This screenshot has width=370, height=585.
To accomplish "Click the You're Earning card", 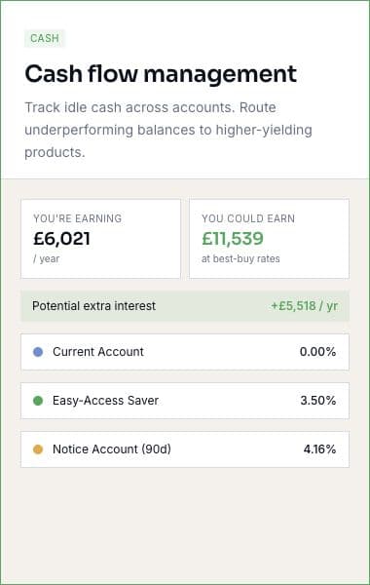I will click(100, 239).
